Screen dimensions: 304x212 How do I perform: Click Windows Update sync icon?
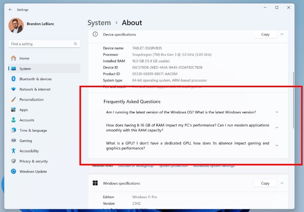(x=13, y=171)
